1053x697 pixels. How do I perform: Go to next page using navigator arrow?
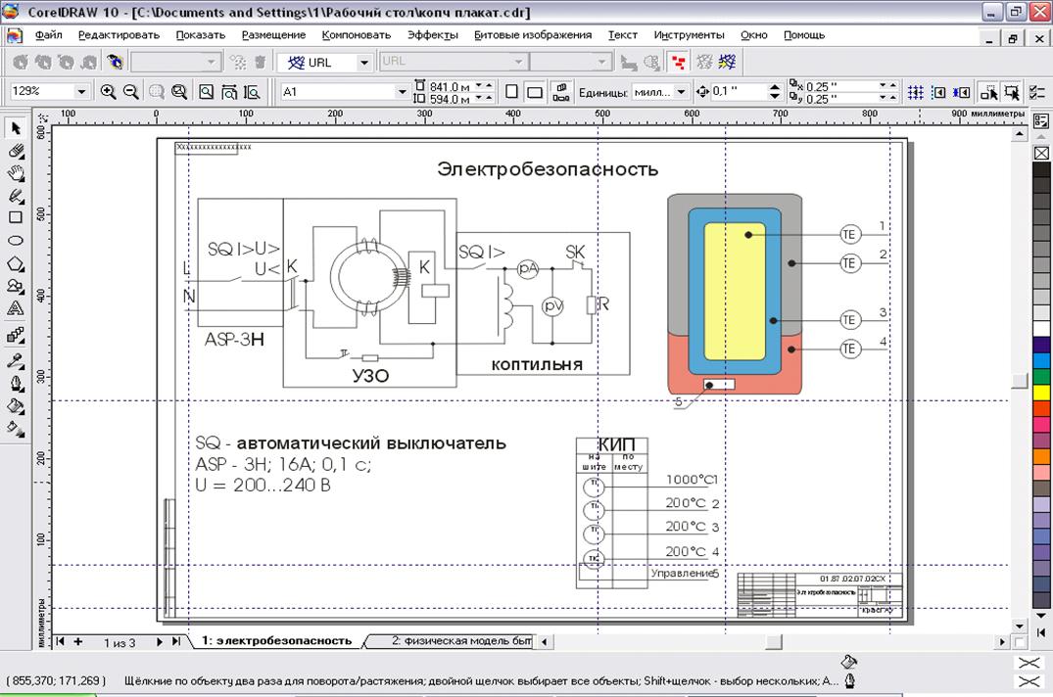160,641
